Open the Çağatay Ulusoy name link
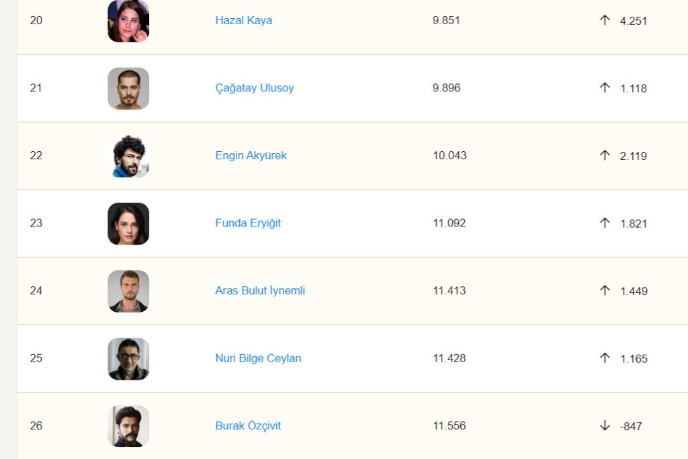 pos(254,87)
